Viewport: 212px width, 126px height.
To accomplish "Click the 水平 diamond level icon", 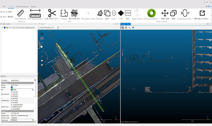I will pos(121,13).
